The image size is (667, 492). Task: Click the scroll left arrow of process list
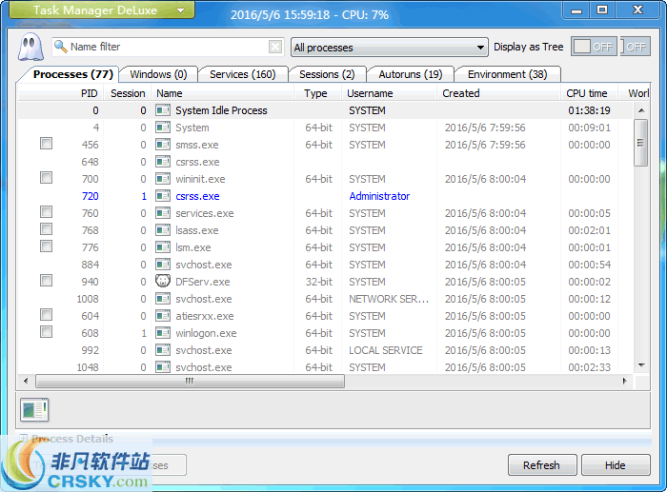[26, 381]
